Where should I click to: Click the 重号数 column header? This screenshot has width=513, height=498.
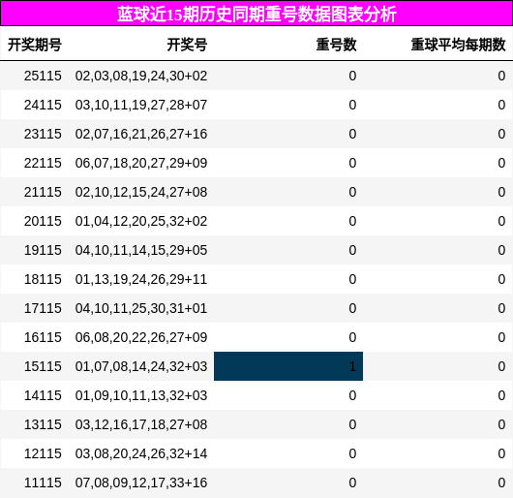click(x=336, y=45)
